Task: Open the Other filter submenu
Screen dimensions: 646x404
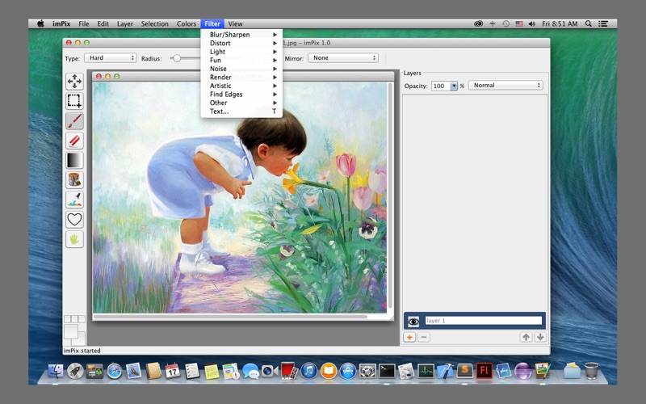Action: (x=241, y=103)
